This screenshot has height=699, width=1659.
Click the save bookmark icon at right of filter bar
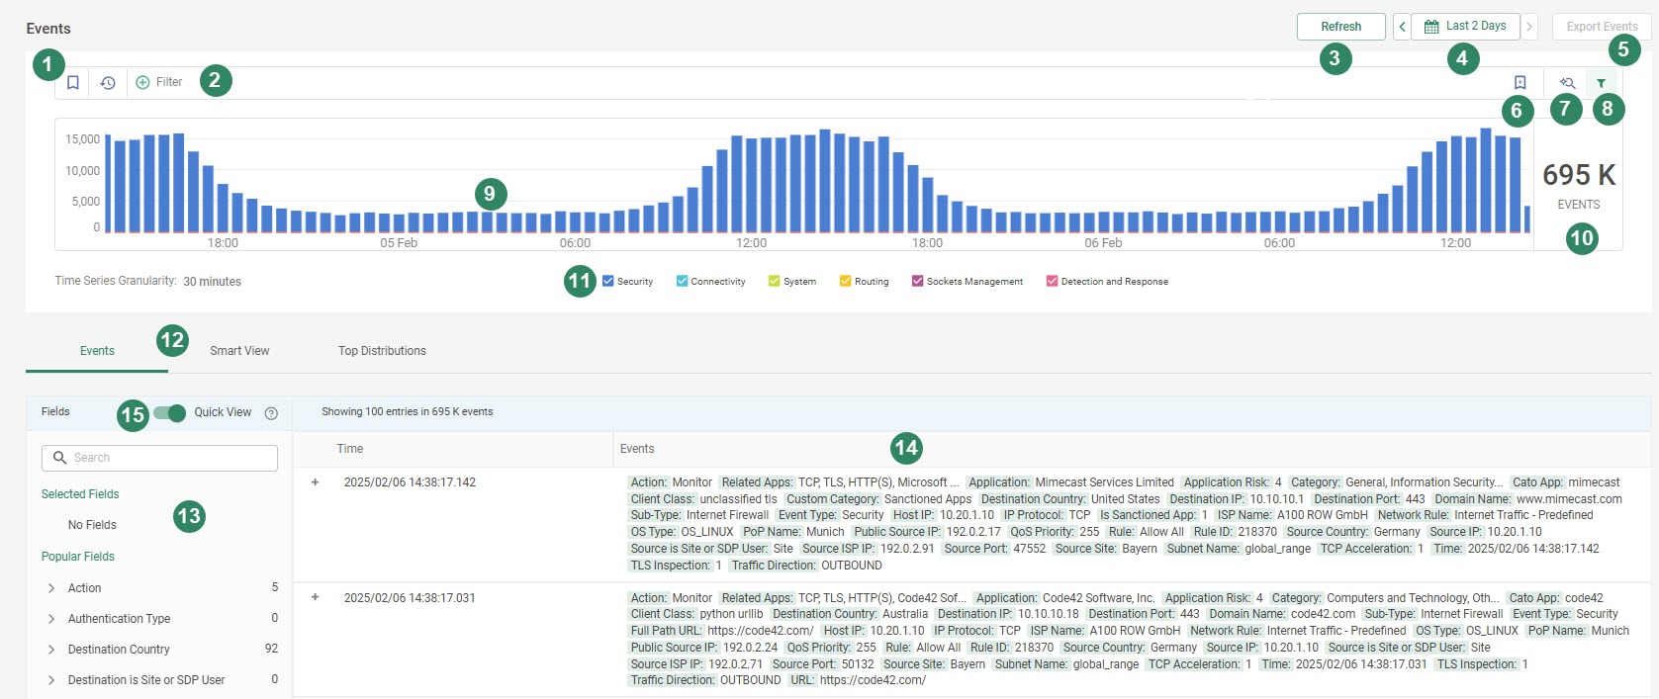(x=1521, y=83)
